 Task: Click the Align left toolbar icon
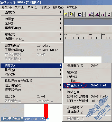point(80,14)
